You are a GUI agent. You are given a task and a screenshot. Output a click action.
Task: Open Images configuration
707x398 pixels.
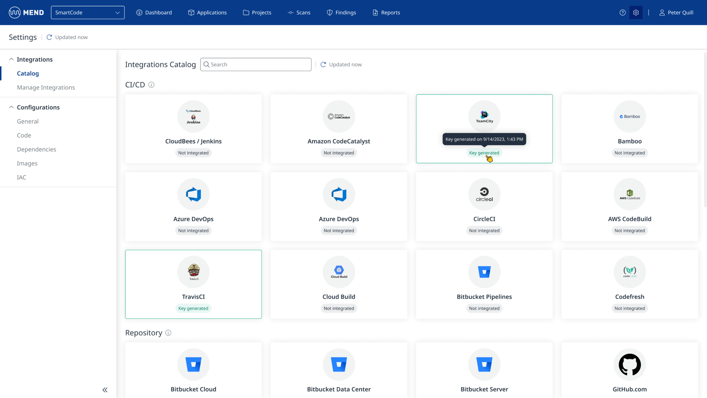click(27, 163)
